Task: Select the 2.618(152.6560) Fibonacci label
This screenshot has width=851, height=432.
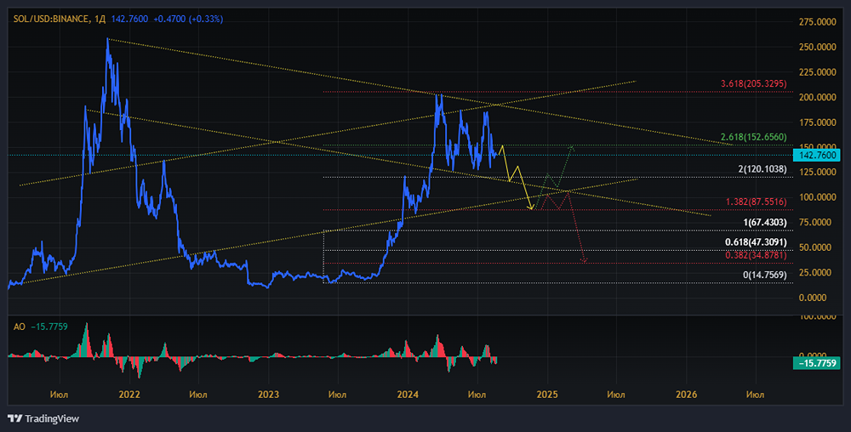Action: 753,137
